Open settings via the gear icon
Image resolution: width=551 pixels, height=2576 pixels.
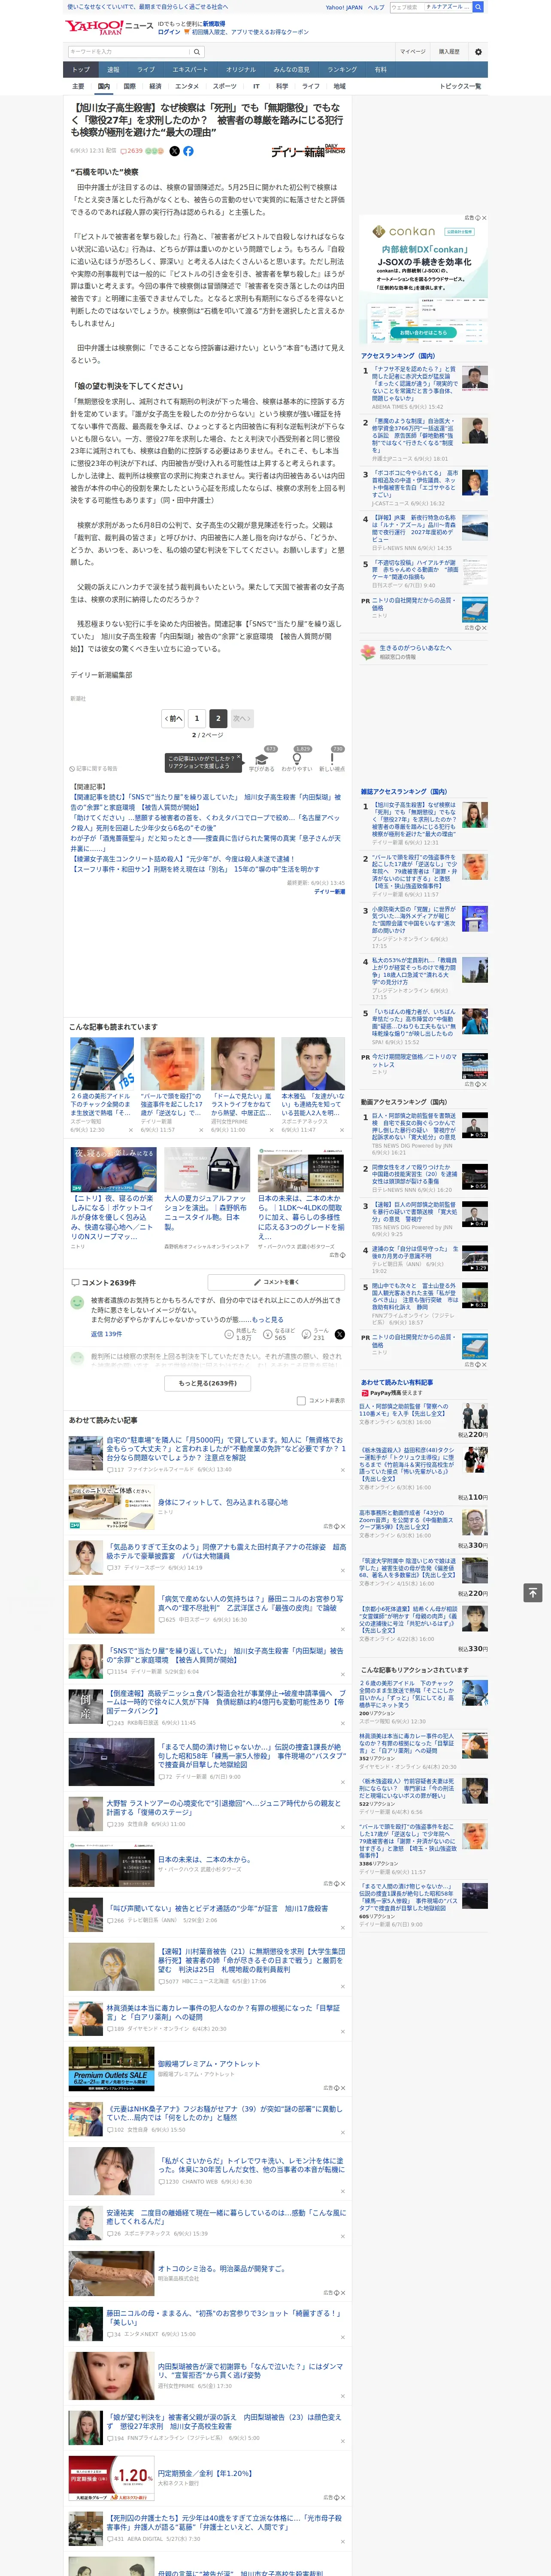[478, 52]
